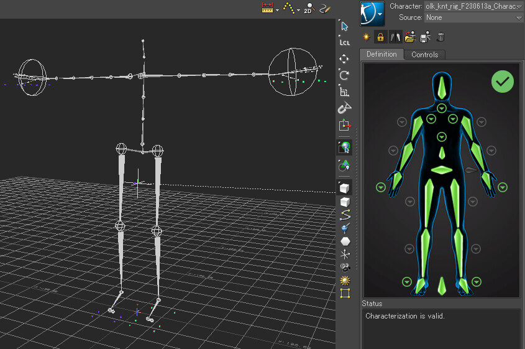Click the green triangle lightbulb icon
Image resolution: width=525 pixels, height=349 pixels.
point(344,165)
